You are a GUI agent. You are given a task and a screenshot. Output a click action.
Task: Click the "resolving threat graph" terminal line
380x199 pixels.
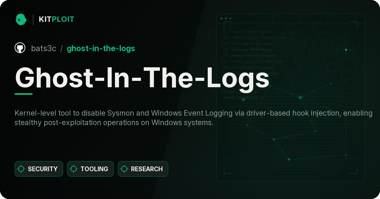click(x=248, y=44)
